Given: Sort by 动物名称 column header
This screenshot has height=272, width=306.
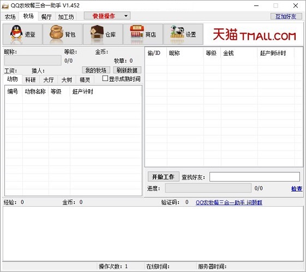Looking at the screenshot, I should click(x=35, y=91).
